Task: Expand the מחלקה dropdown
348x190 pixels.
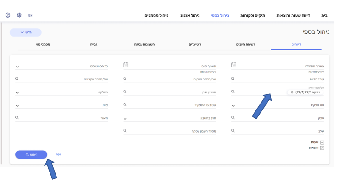Action: (17, 92)
